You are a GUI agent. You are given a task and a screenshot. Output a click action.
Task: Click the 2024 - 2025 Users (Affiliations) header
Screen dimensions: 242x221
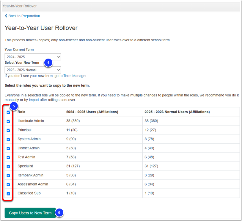(92, 112)
